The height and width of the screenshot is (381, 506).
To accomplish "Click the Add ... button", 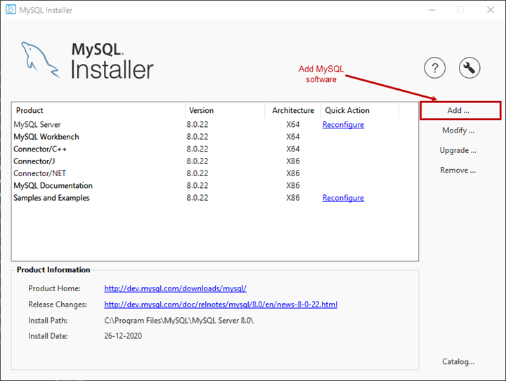I will click(460, 110).
